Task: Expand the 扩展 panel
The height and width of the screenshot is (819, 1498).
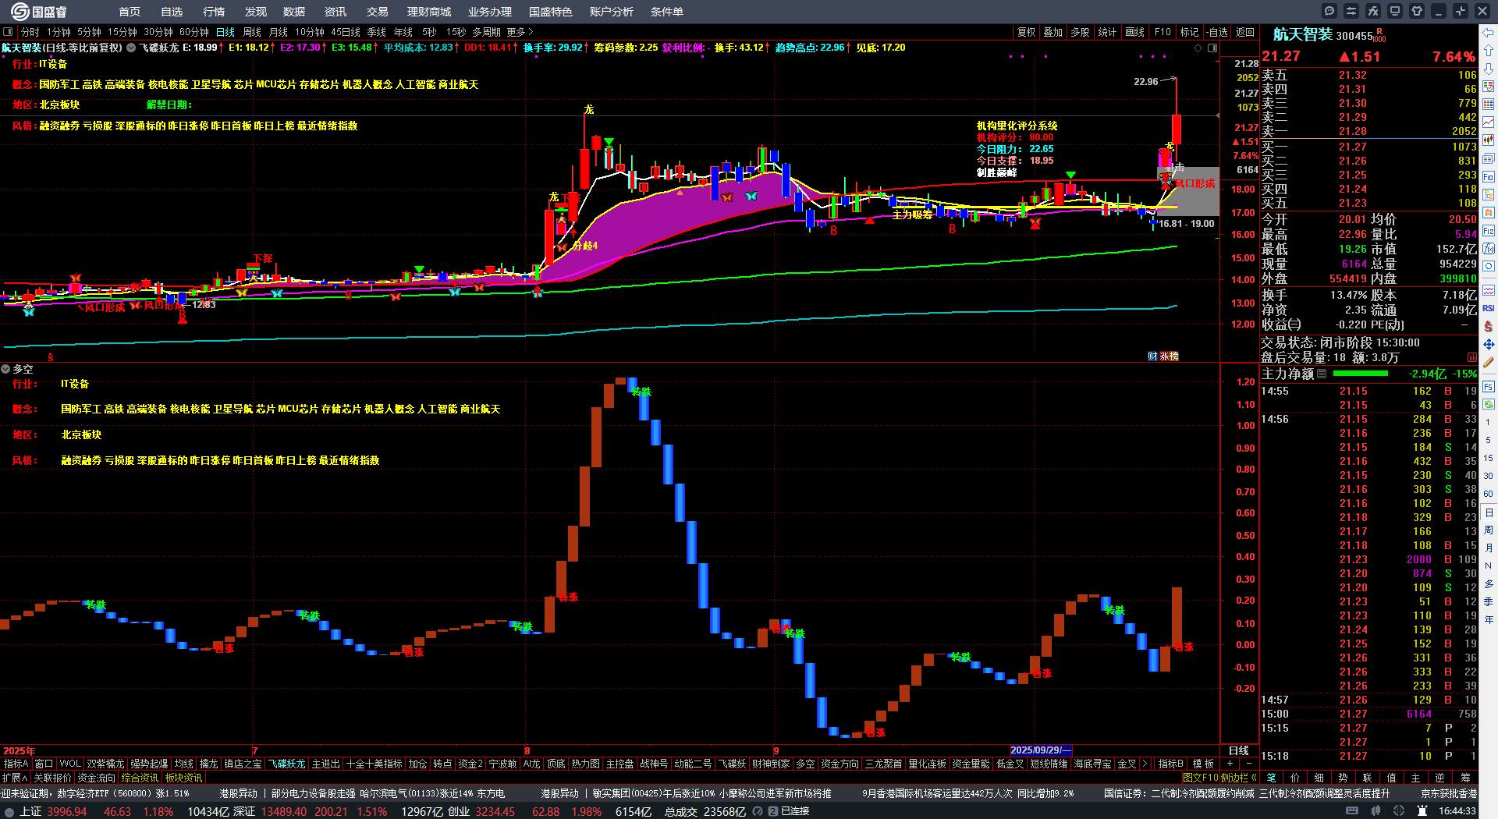Action: (x=15, y=778)
